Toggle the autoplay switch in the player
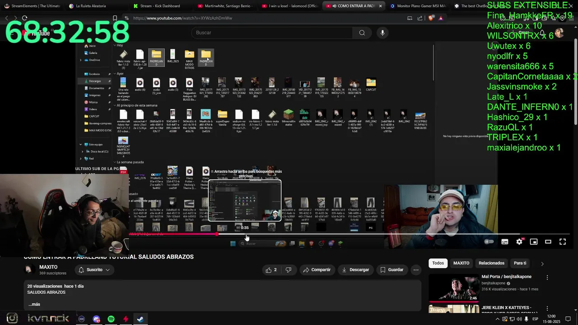This screenshot has height=325, width=578. tap(489, 241)
